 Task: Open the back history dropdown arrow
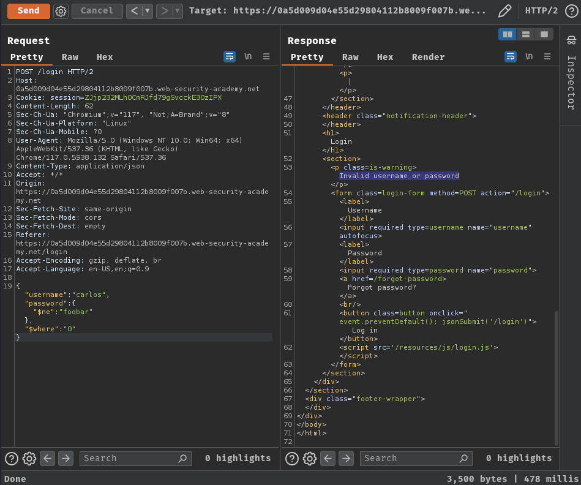point(148,11)
